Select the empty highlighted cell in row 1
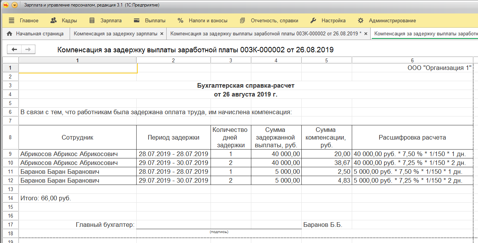 78,68
